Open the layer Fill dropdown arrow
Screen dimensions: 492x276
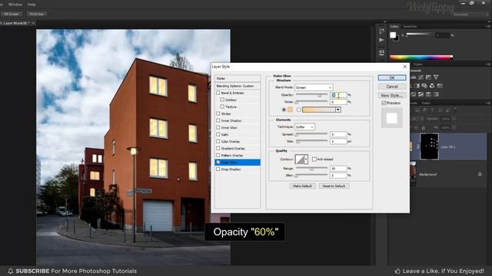(x=454, y=128)
